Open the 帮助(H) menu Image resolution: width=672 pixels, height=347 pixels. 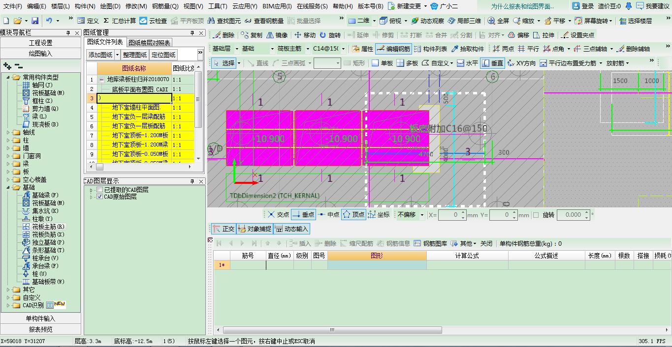(x=343, y=6)
